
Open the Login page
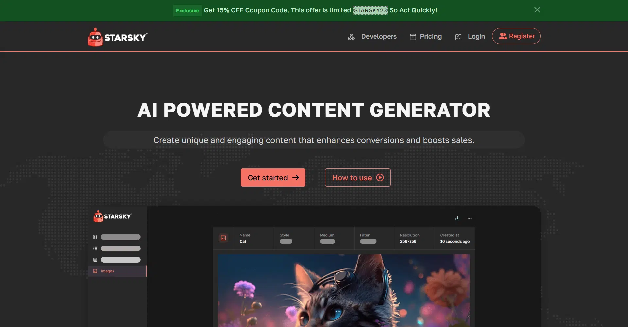tap(476, 37)
